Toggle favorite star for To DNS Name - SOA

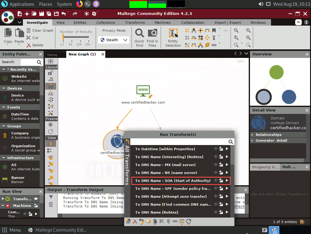coord(216,180)
